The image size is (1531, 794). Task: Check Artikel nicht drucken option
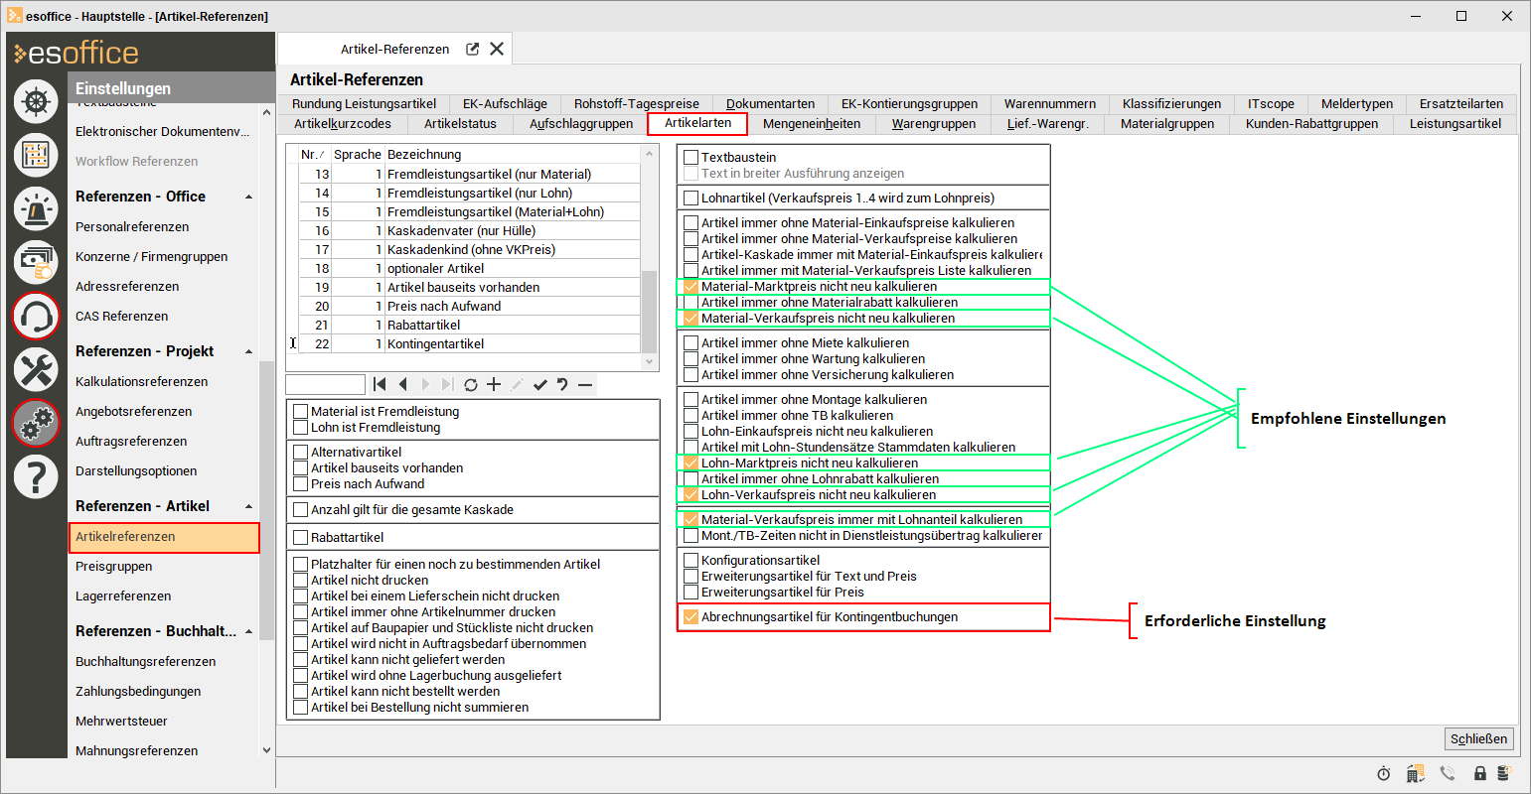[x=301, y=580]
